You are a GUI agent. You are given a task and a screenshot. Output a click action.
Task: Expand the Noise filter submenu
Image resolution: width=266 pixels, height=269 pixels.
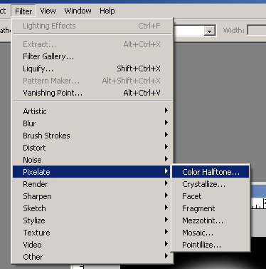[92, 160]
